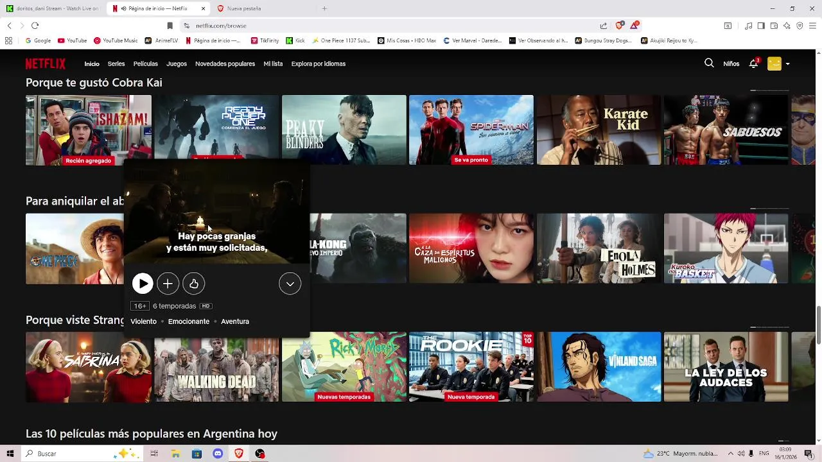
Task: Select the Karate Kid thumbnail
Action: 599,130
